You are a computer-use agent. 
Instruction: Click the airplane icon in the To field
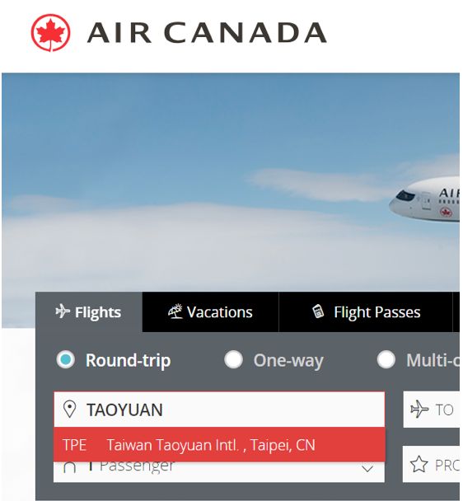point(419,410)
